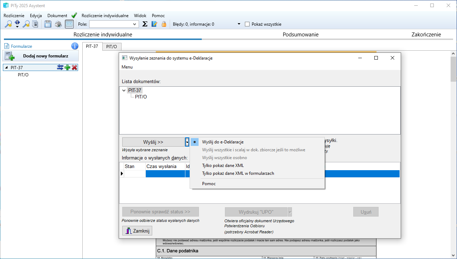This screenshot has width=457, height=259.
Task: Switch to the PIT/O form tab
Action: pos(112,46)
